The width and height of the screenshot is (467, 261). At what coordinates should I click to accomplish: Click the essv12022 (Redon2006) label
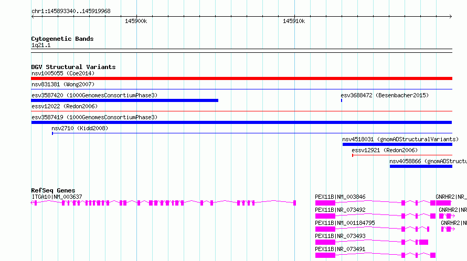coord(65,106)
